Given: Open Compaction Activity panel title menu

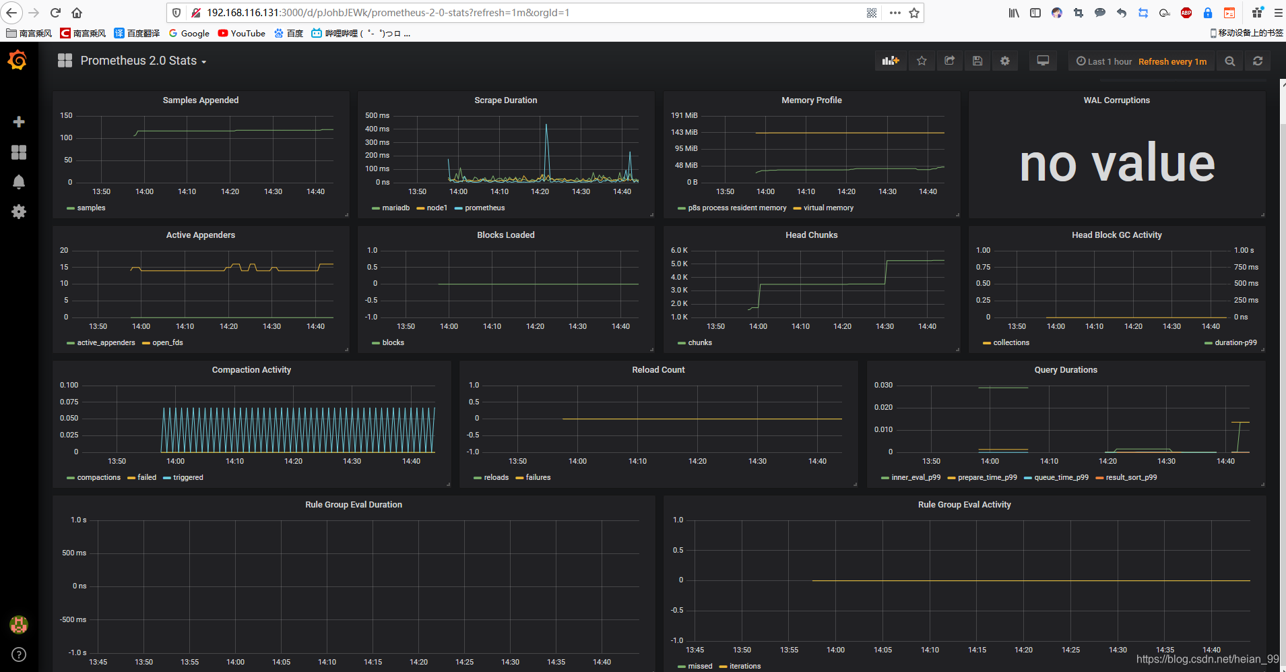Looking at the screenshot, I should [251, 369].
